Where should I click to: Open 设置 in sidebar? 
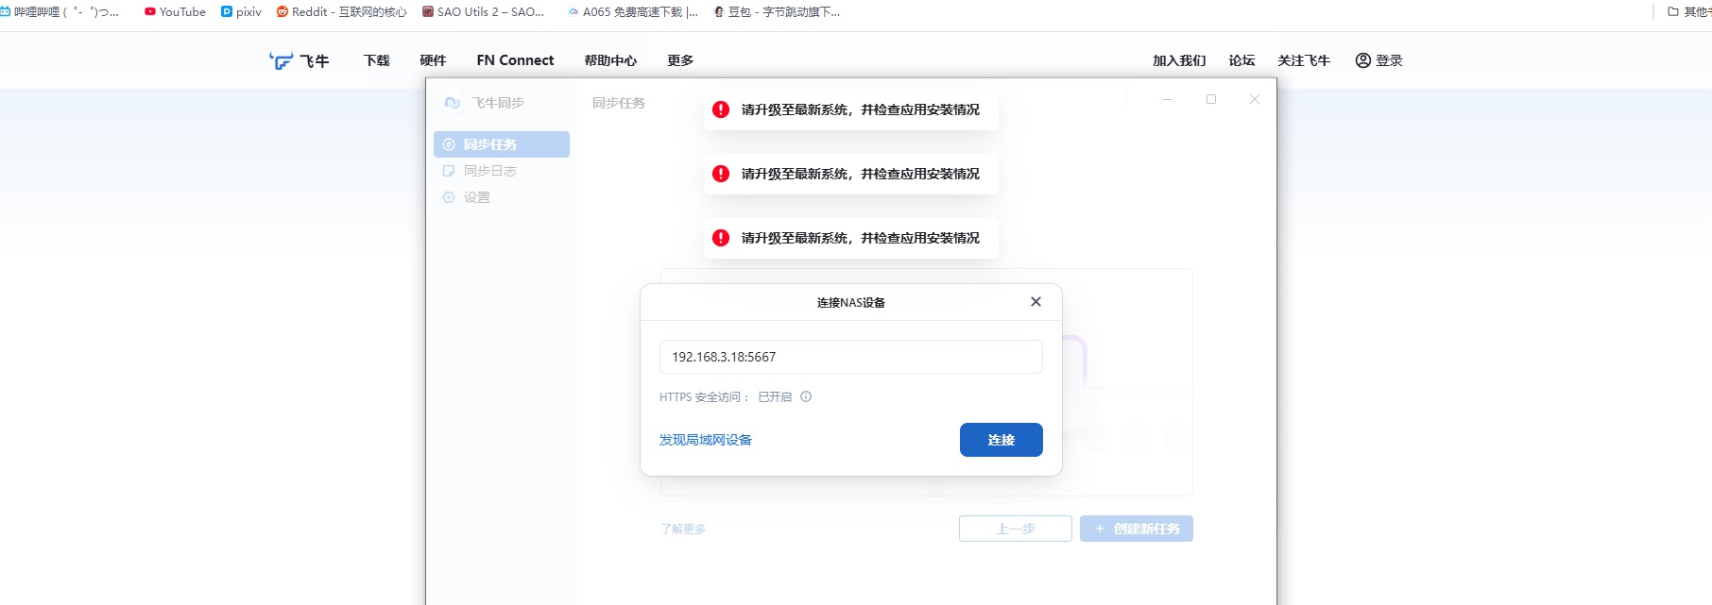click(502, 197)
